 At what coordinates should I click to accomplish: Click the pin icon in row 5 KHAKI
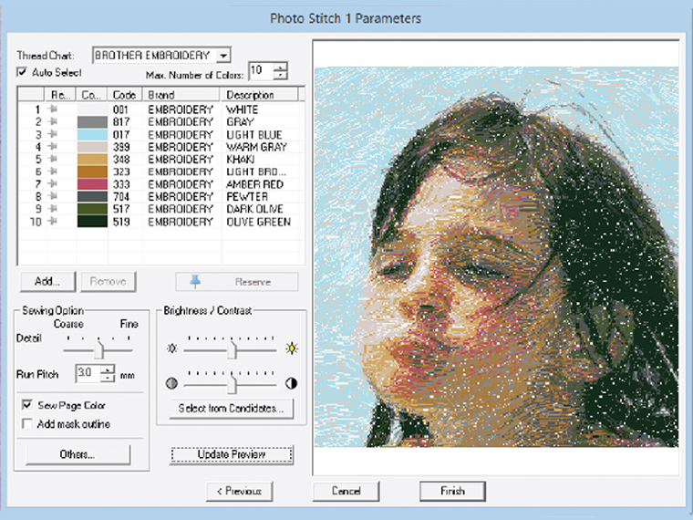[x=54, y=159]
